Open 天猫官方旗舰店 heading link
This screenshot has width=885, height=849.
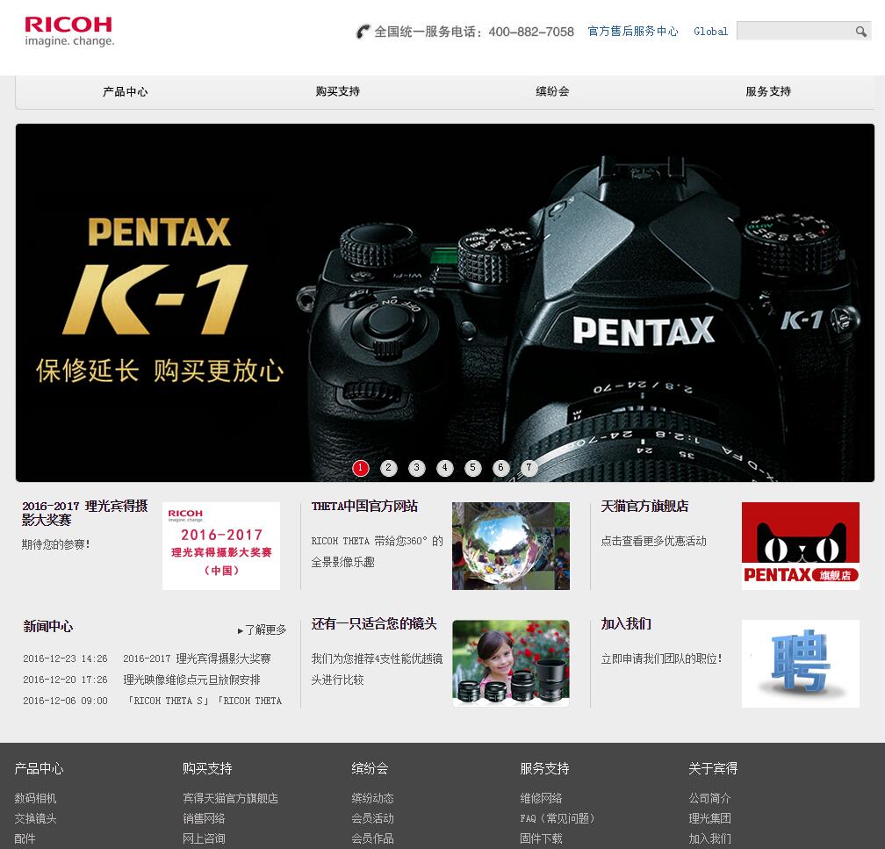(x=644, y=507)
